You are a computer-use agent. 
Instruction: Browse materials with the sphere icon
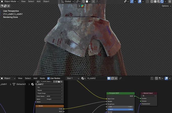tap(83, 78)
